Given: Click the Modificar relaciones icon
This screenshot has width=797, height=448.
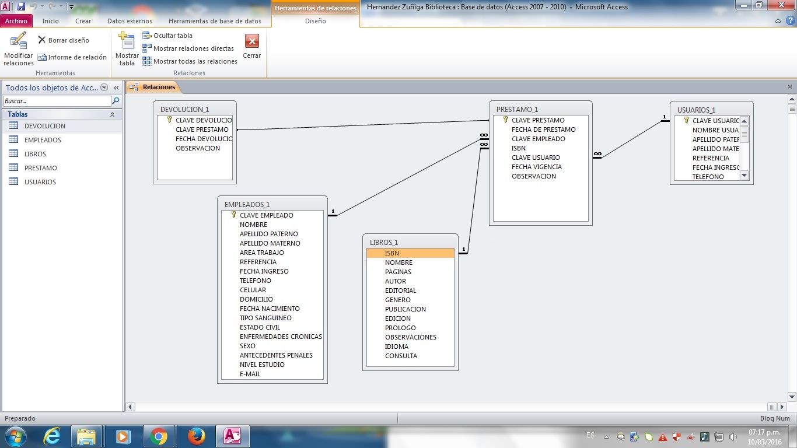Looking at the screenshot, I should 18,42.
